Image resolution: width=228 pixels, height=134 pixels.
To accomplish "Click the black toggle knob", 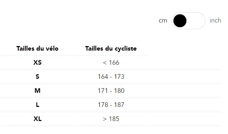I will (180, 21).
